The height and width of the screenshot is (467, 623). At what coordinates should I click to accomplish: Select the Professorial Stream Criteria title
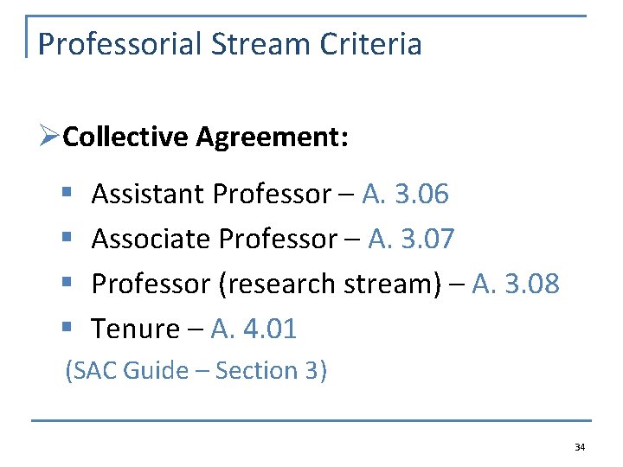coord(229,44)
